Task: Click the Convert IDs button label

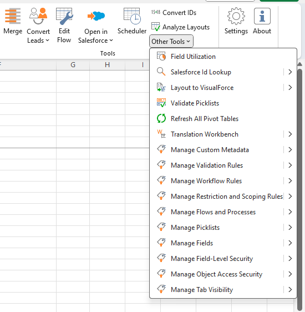Action: pyautogui.click(x=179, y=13)
